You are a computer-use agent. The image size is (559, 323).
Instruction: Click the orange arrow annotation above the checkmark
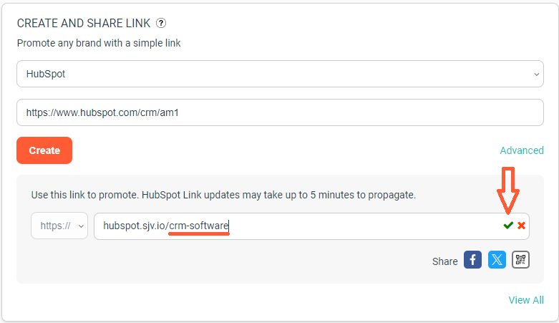click(508, 191)
